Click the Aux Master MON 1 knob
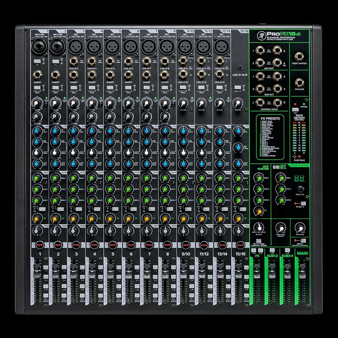Image resolution: width=338 pixels, height=338 pixels. click(259, 178)
